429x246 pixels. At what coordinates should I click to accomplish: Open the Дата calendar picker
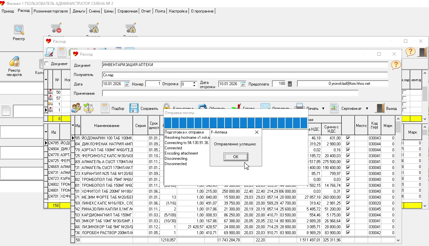[x=127, y=84]
